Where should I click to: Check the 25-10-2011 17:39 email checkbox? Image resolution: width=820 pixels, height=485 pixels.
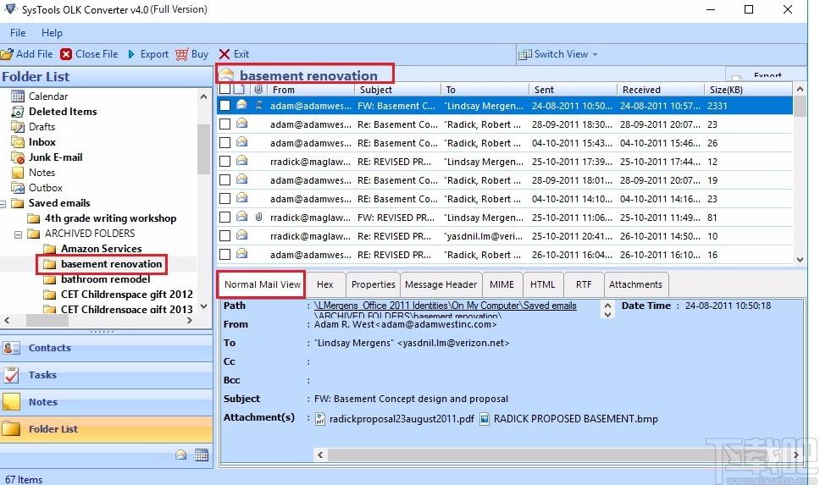224,162
